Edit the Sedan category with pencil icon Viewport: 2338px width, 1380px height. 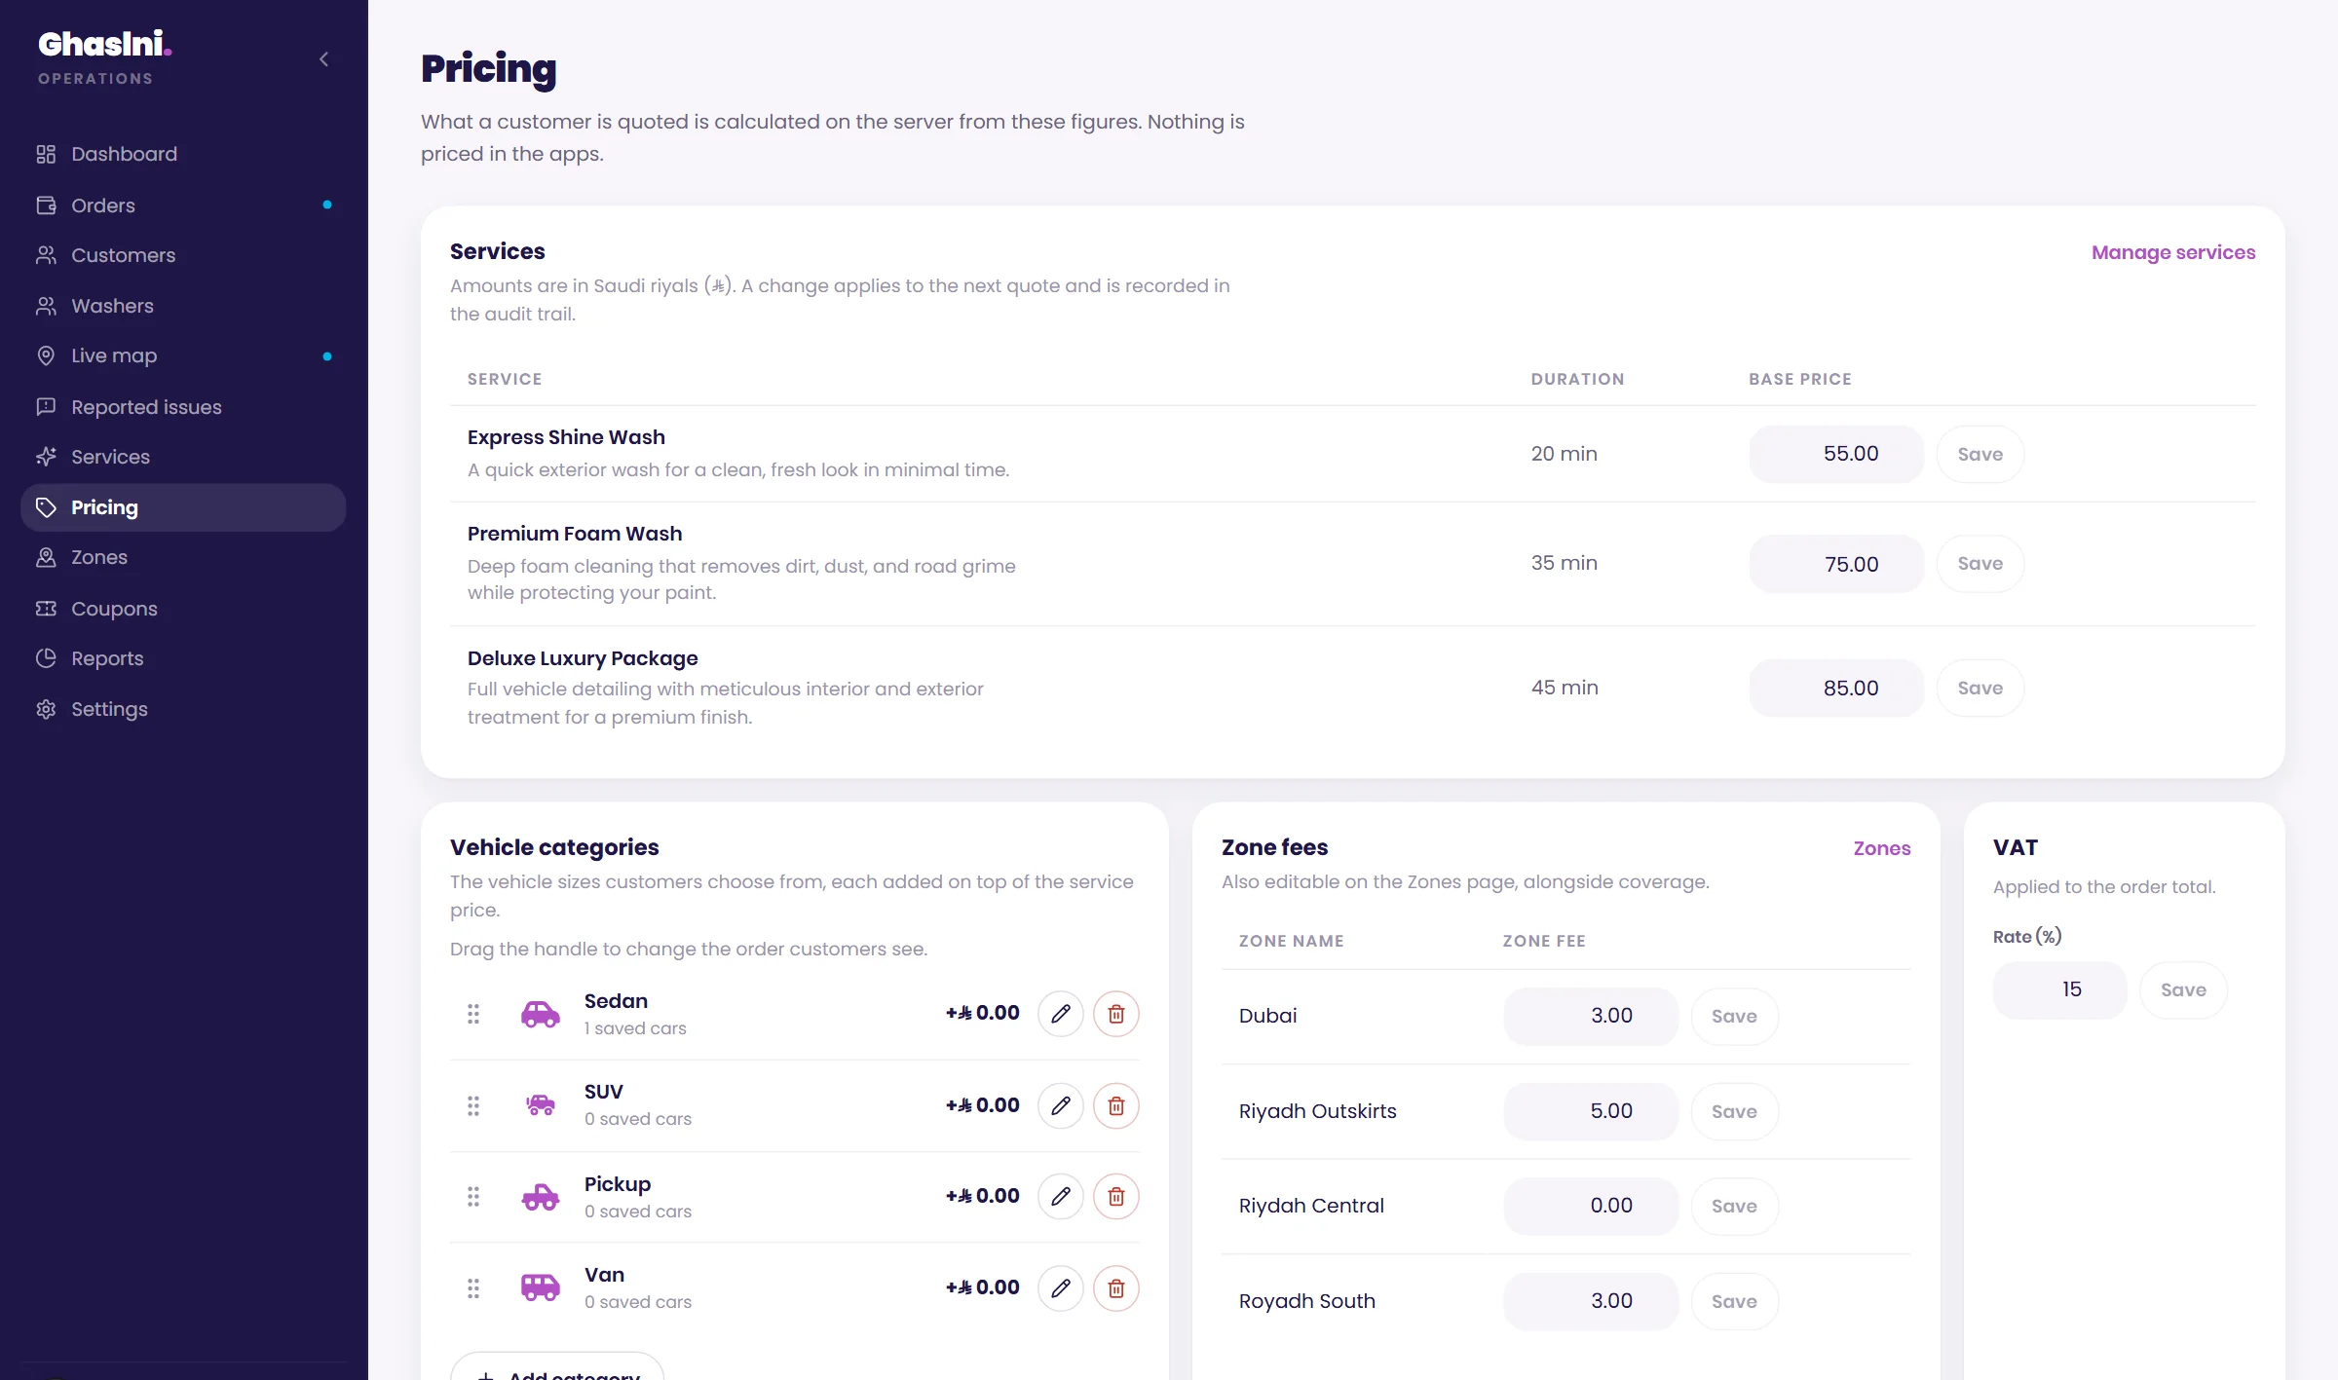[1061, 1014]
